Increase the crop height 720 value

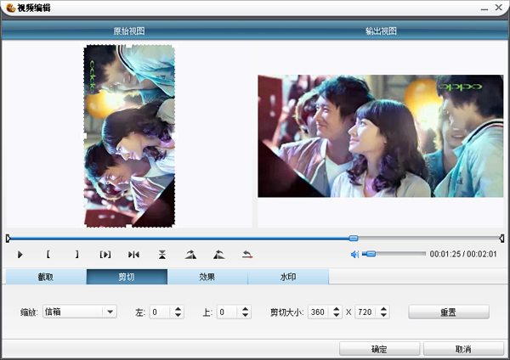384,309
